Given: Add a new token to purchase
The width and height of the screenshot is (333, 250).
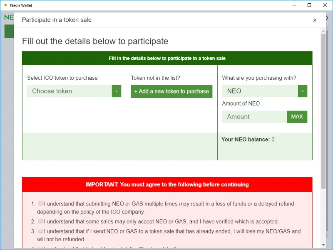Looking at the screenshot, I should (171, 91).
